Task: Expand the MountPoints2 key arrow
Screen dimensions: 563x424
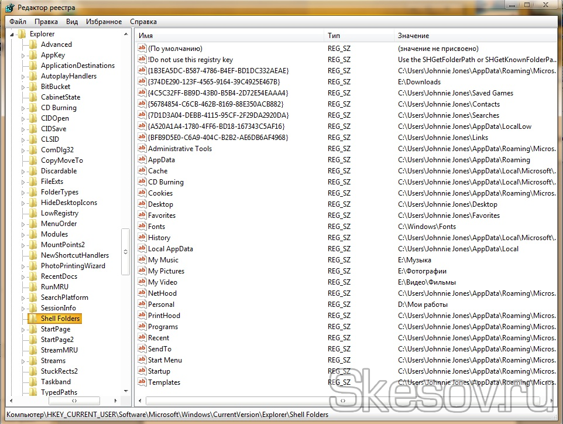Action: point(23,245)
